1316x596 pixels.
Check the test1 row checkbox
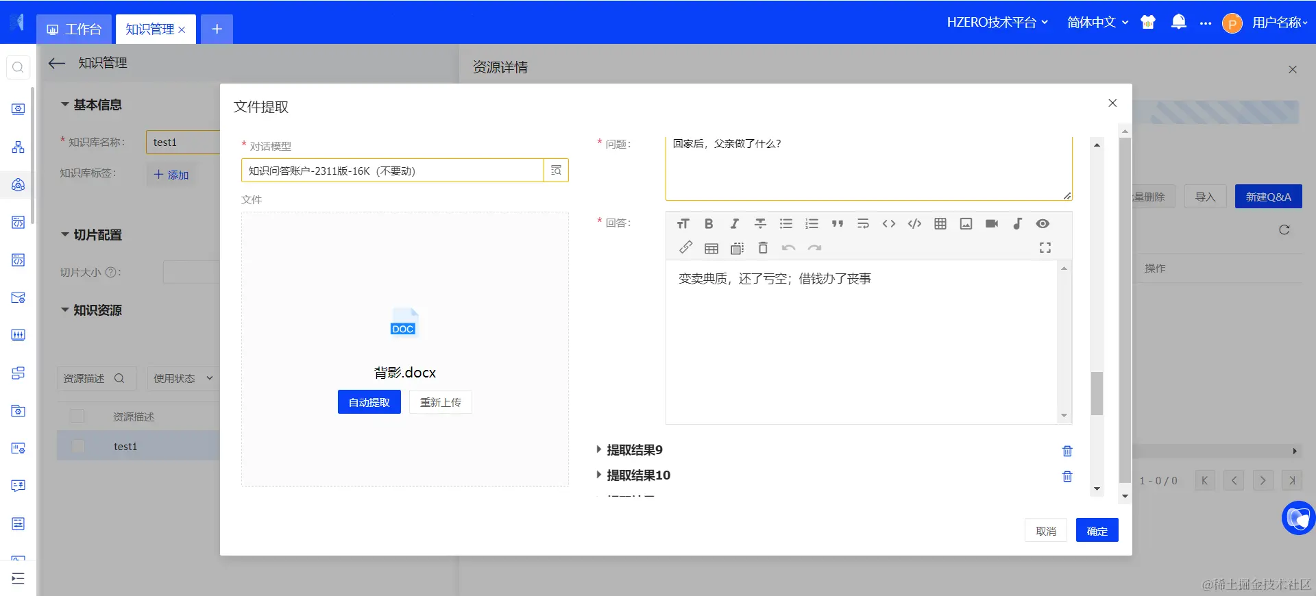[78, 446]
